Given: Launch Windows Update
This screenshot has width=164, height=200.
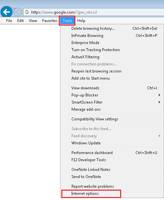Looking at the screenshot, I should click(112, 143).
